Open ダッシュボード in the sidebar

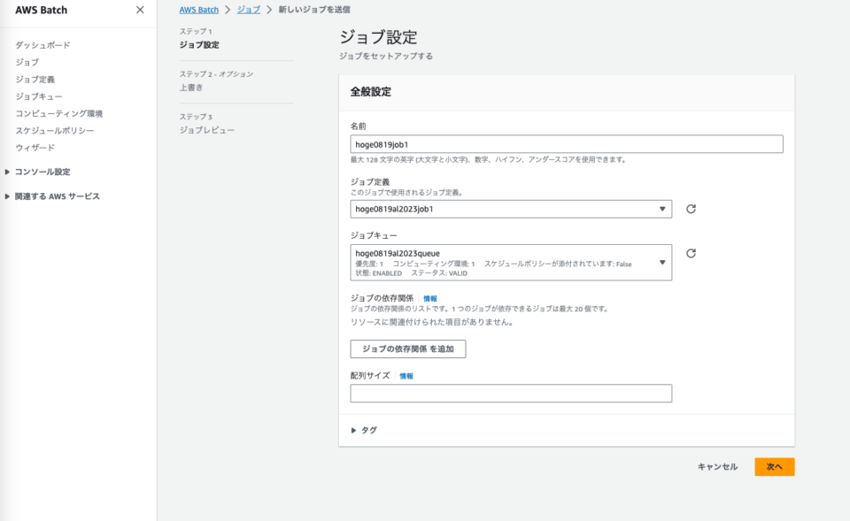42,45
